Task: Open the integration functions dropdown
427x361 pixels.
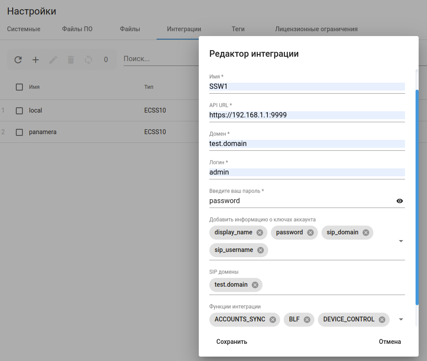Action: (x=401, y=320)
